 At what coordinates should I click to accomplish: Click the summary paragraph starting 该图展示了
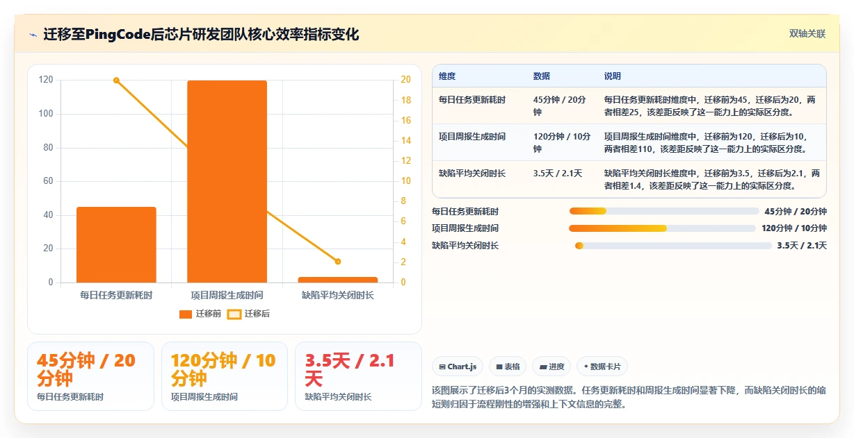(x=629, y=397)
